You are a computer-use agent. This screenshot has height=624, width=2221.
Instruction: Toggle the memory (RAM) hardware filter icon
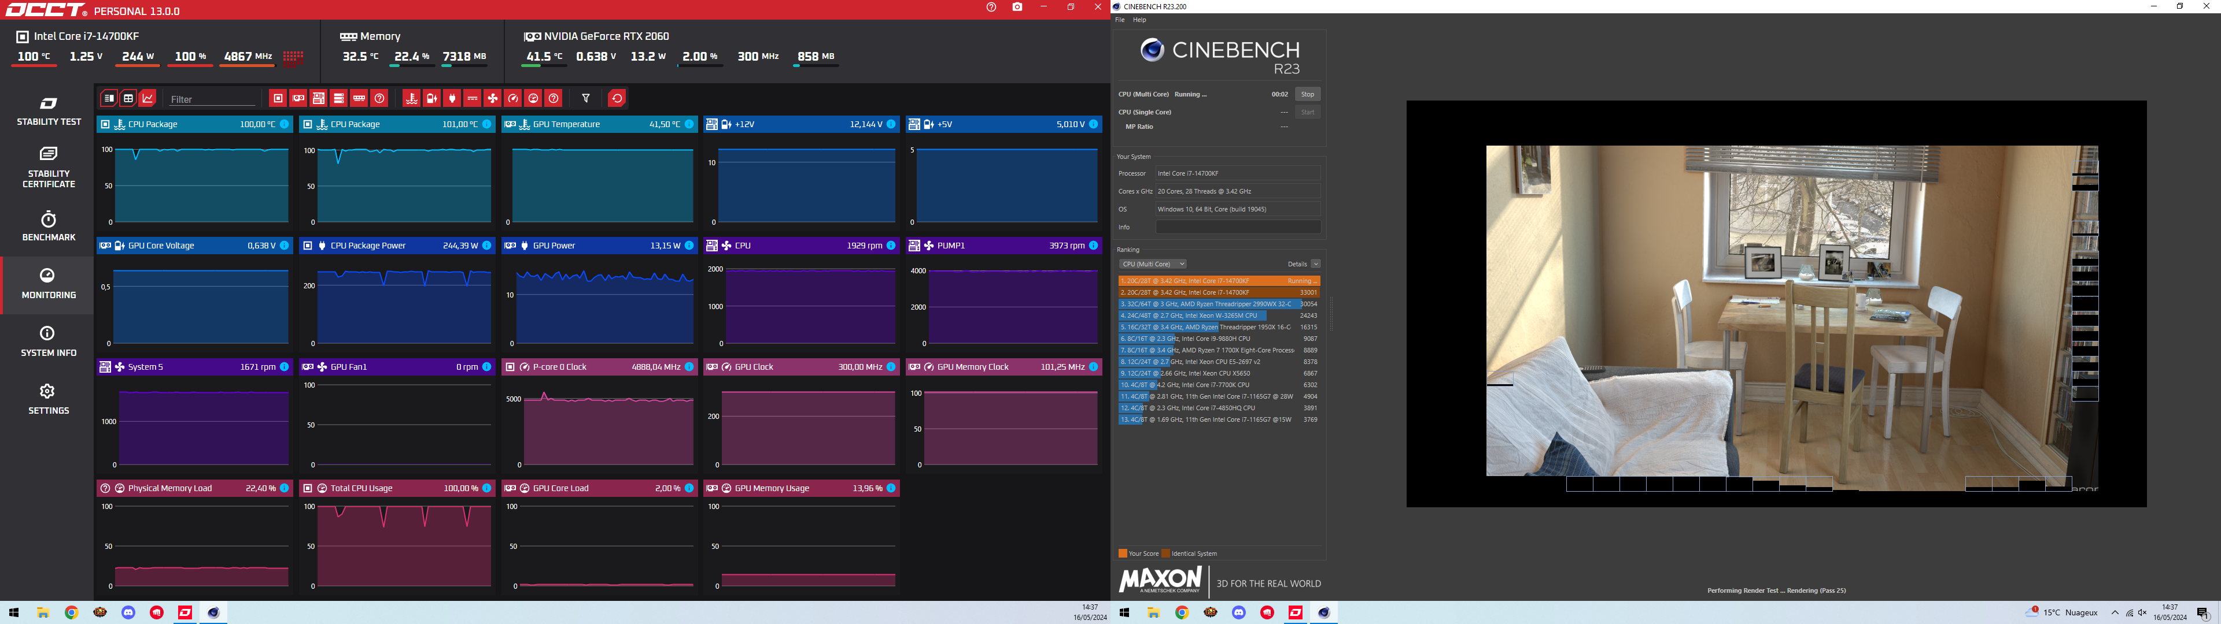click(x=360, y=98)
